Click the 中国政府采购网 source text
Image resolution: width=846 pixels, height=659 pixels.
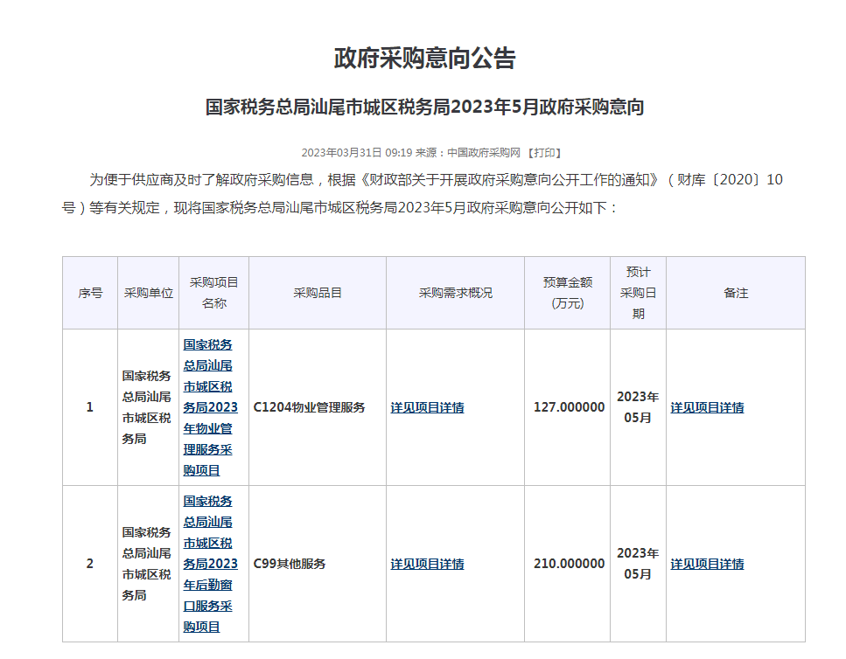tap(484, 152)
